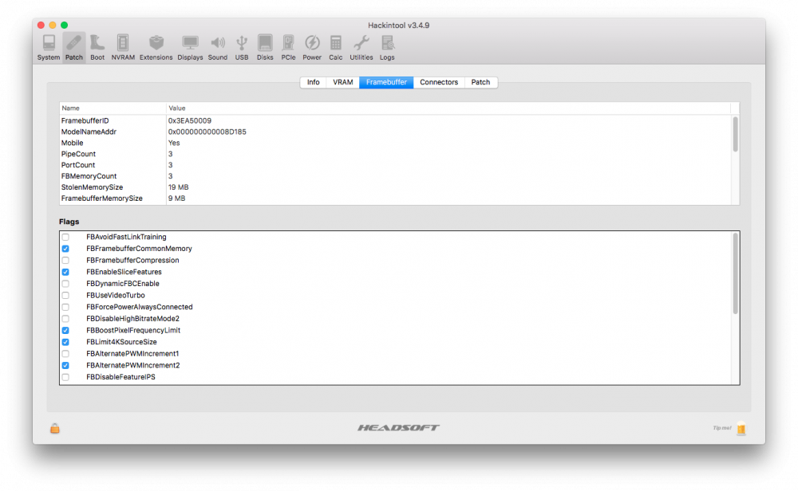Switch to the VRAM tab
This screenshot has width=798, height=491.
(342, 82)
